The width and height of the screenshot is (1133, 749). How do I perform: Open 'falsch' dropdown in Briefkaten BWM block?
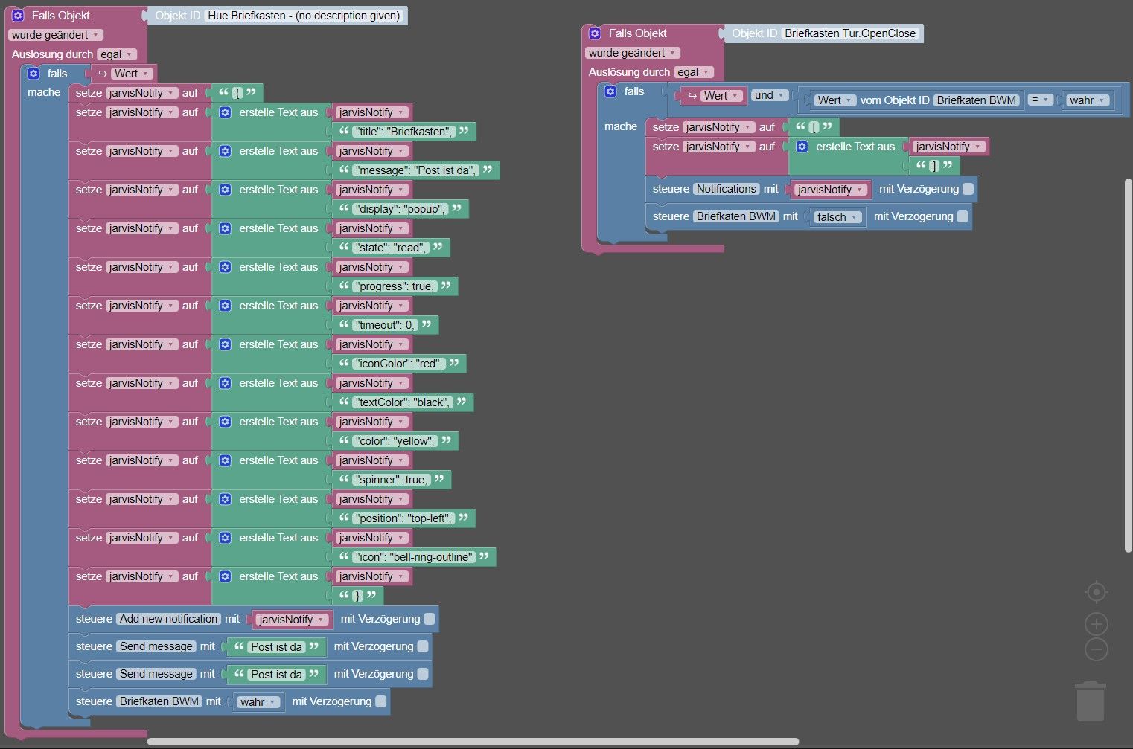click(x=837, y=217)
